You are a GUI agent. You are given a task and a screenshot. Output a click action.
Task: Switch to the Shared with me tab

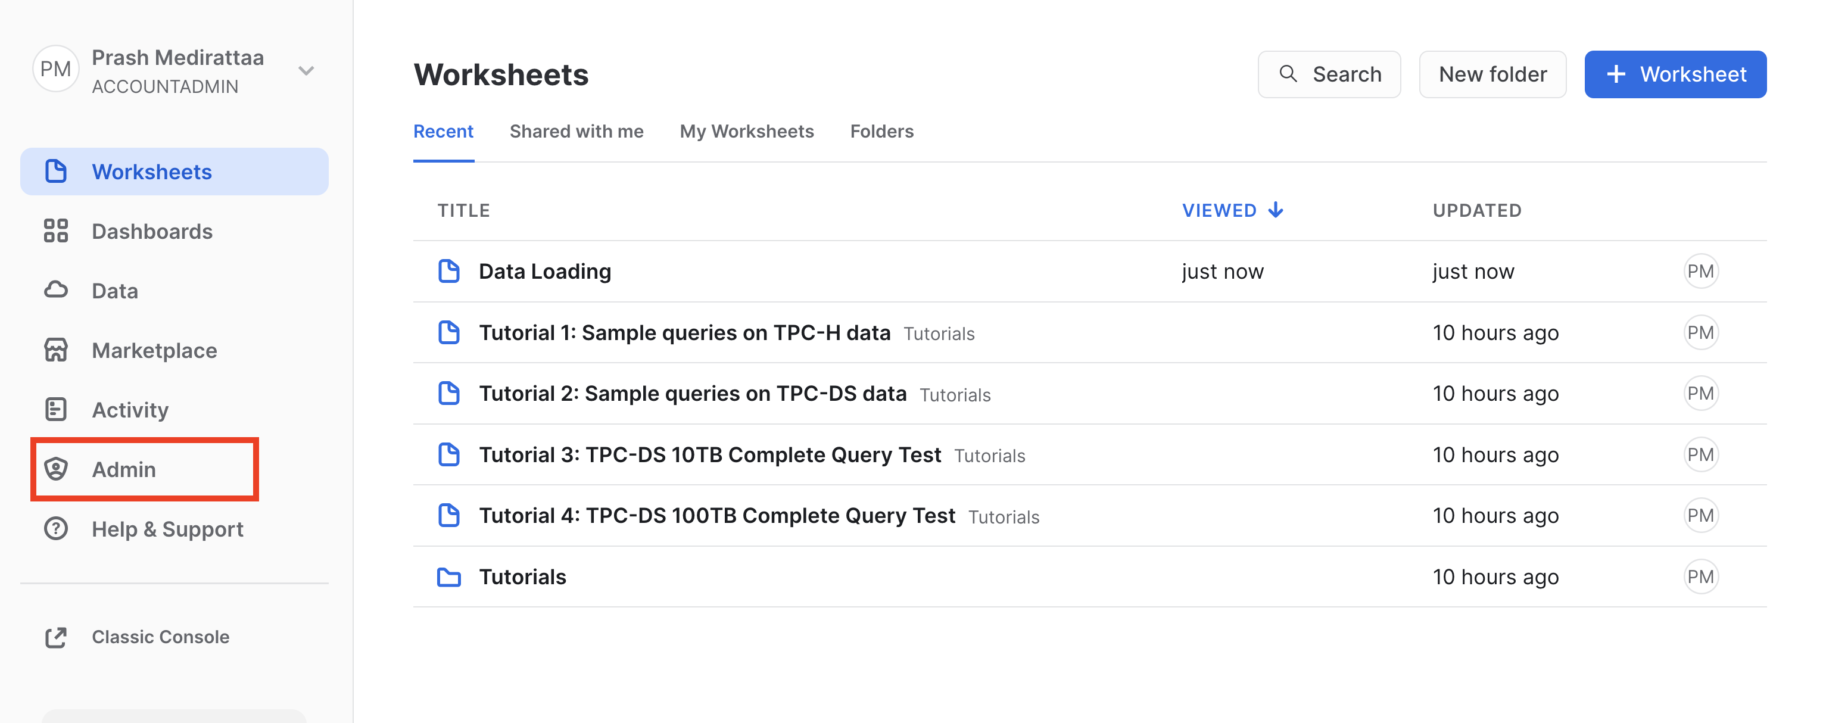click(x=577, y=131)
